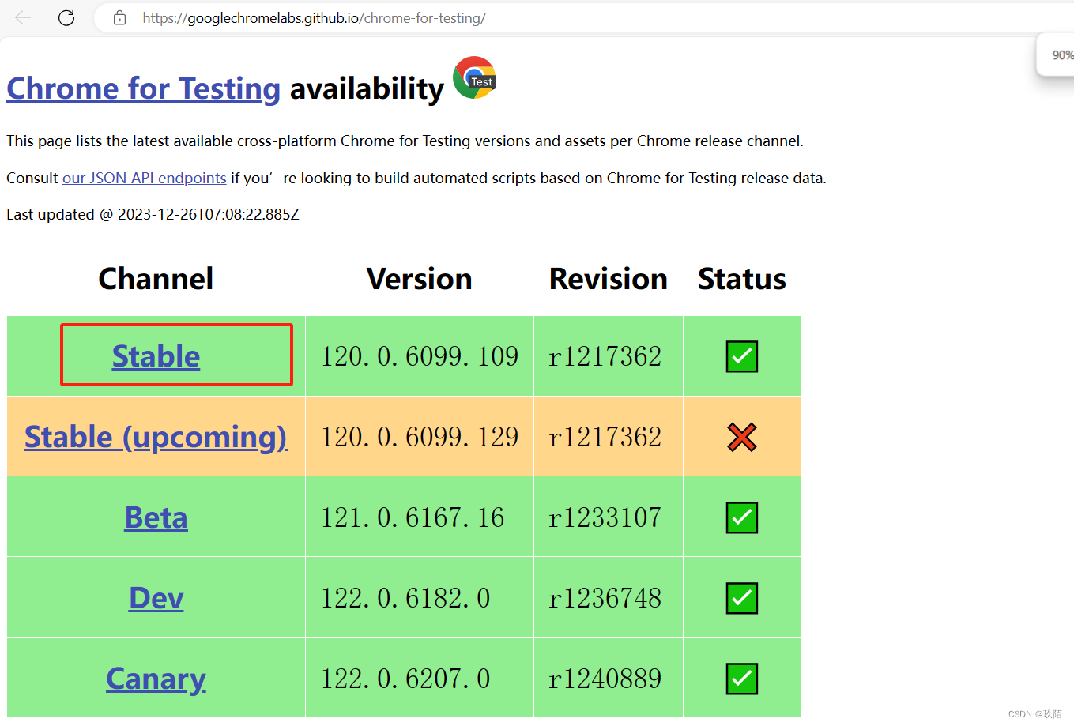This screenshot has height=726, width=1074.
Task: Click the Channel column header
Action: click(156, 279)
